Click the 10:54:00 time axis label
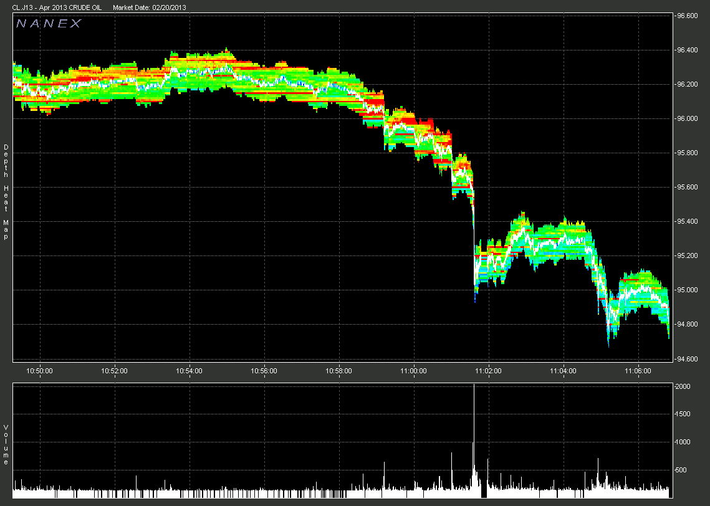This screenshot has width=710, height=506. tap(189, 371)
